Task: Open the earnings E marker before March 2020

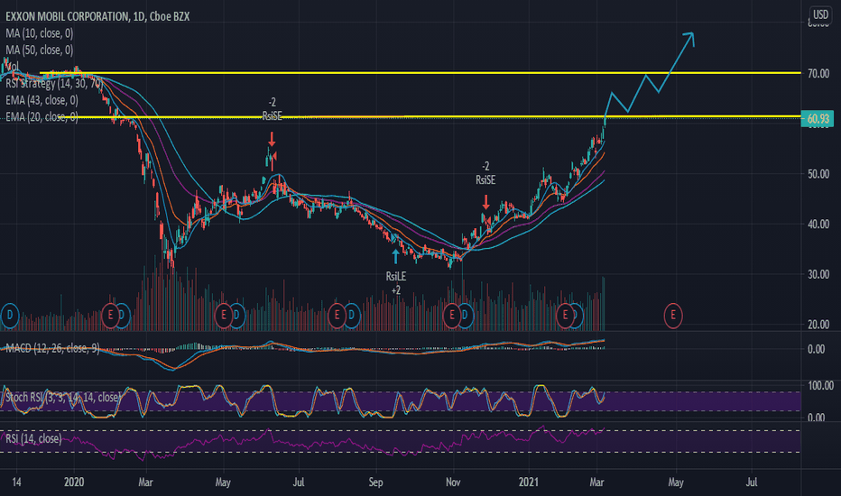Action: [110, 316]
